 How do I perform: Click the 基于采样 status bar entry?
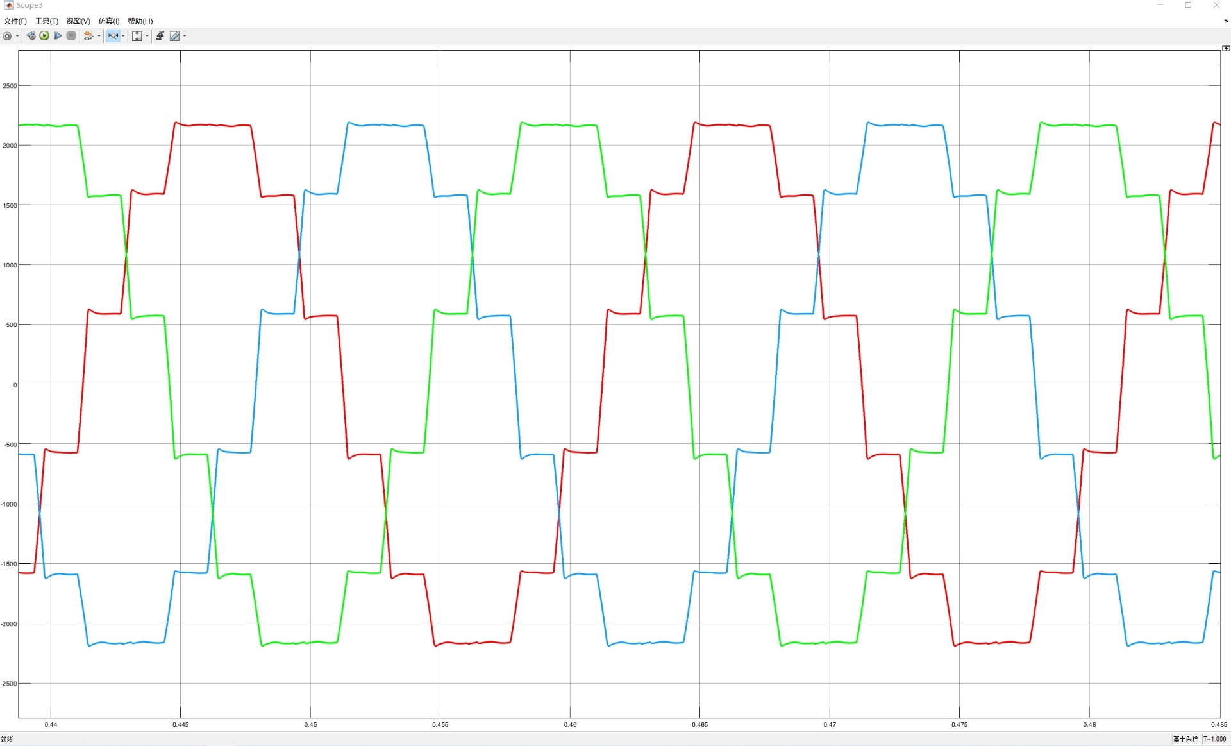pyautogui.click(x=1185, y=739)
